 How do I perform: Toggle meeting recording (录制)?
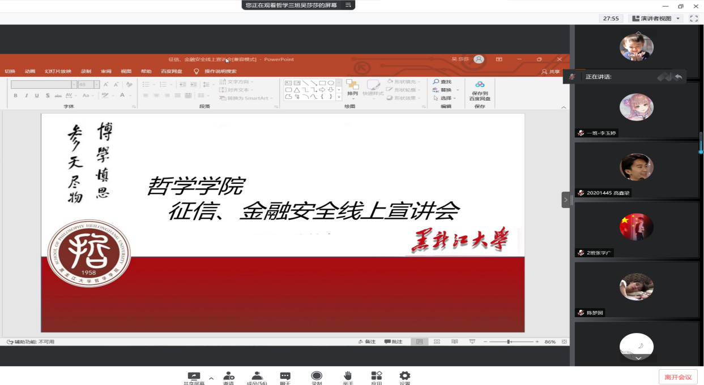pos(317,377)
